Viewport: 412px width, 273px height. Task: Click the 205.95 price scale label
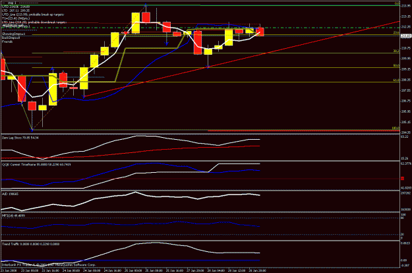click(406, 111)
